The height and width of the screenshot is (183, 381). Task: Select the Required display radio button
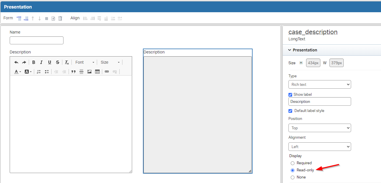(292, 163)
